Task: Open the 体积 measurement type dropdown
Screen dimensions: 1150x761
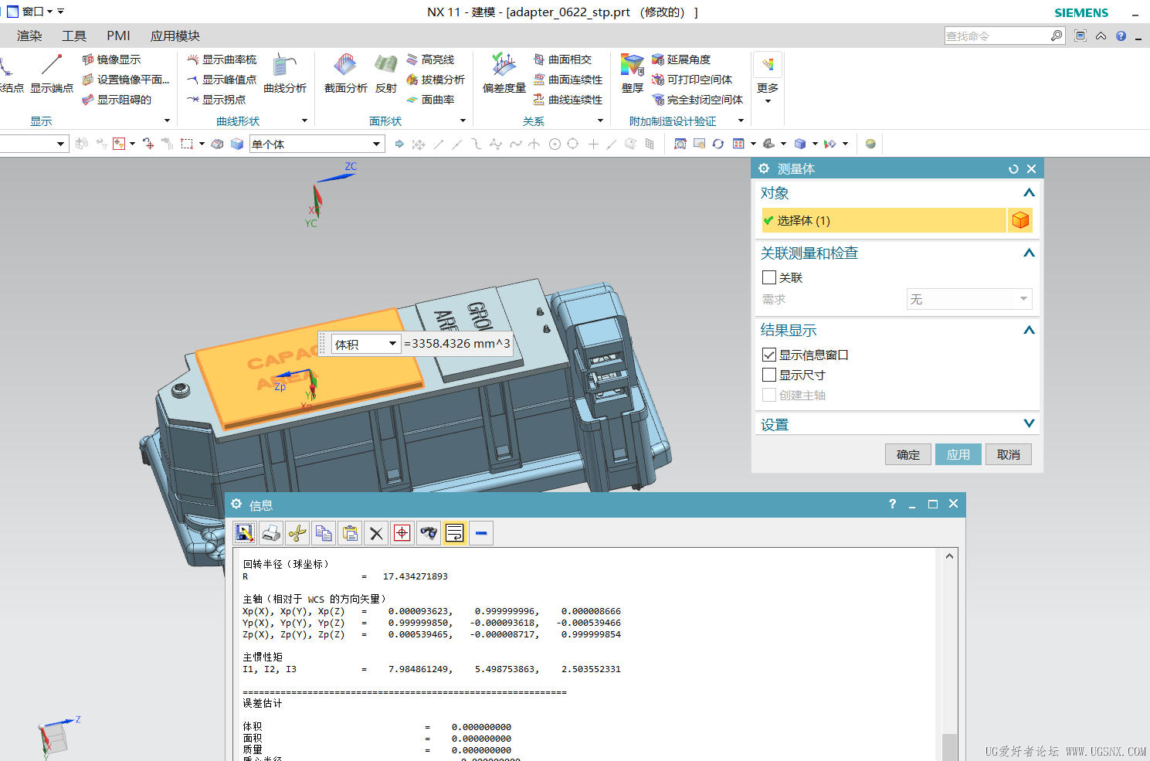Action: pyautogui.click(x=365, y=344)
